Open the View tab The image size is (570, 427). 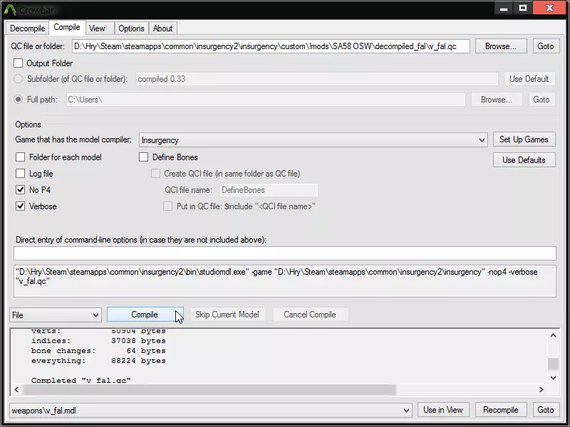click(97, 28)
